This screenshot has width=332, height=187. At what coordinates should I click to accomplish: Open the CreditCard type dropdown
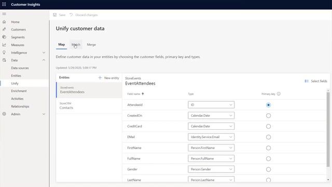(211, 126)
